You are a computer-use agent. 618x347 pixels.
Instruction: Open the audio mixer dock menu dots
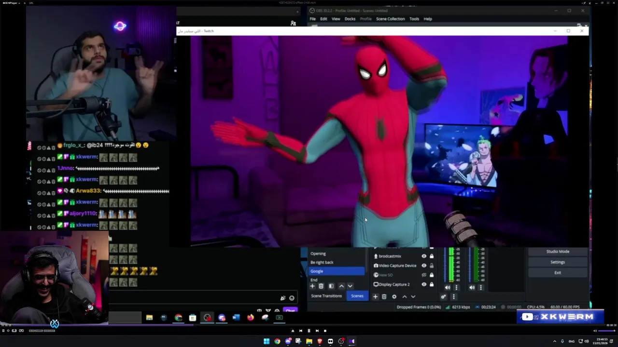(x=453, y=297)
